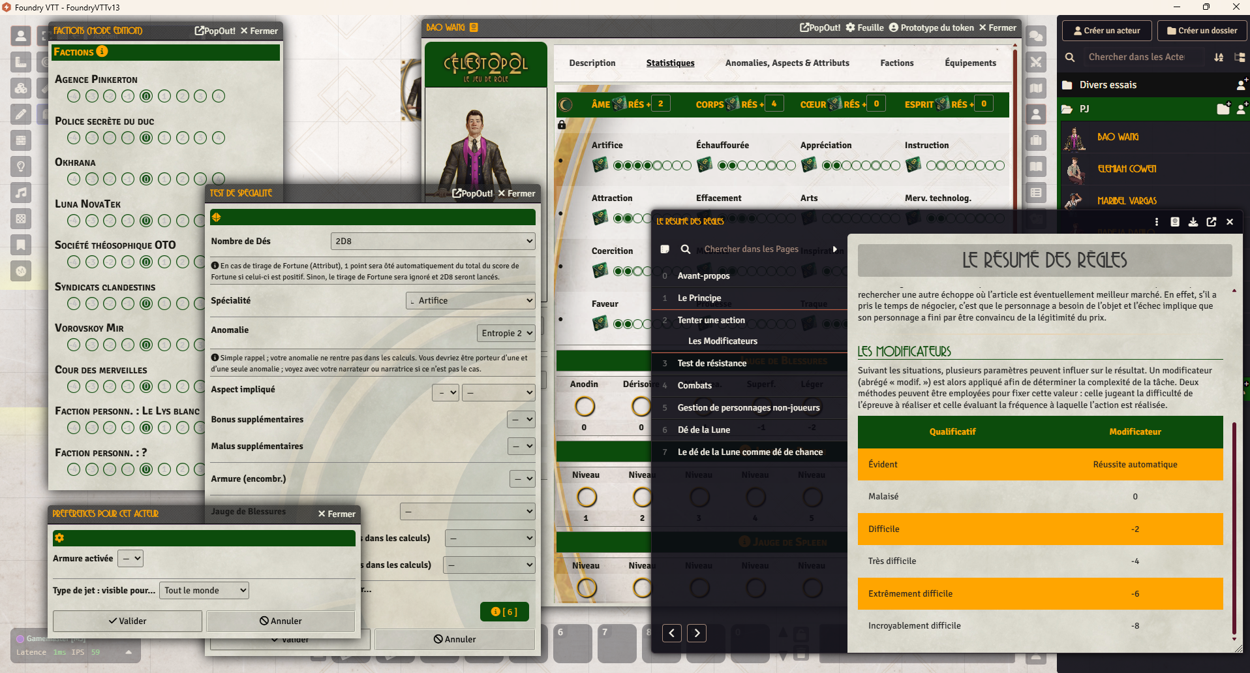Viewport: 1250px width, 673px height.
Task: Open the Équipements tab on Bao Wang sheet
Action: click(x=970, y=63)
